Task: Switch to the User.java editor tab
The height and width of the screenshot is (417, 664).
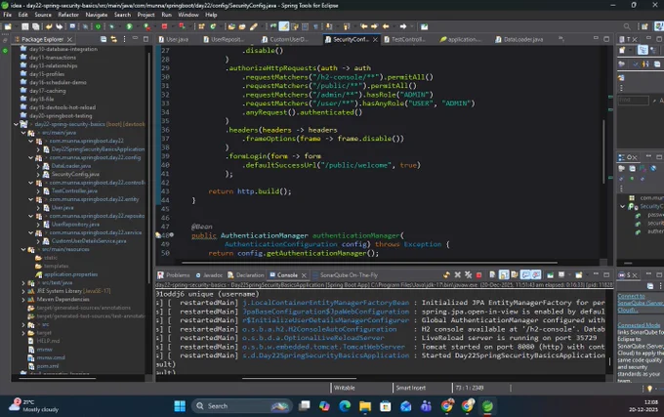Action: 174,39
